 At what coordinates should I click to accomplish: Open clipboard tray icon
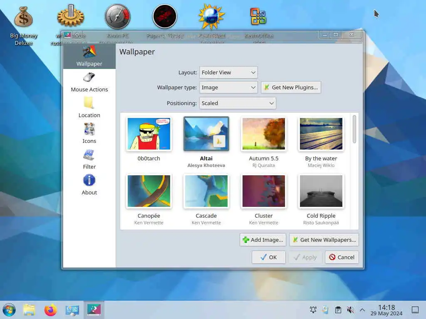pyautogui.click(x=338, y=310)
